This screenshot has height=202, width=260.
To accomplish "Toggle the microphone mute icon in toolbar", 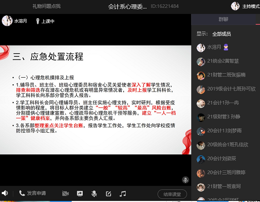I will (94, 193).
